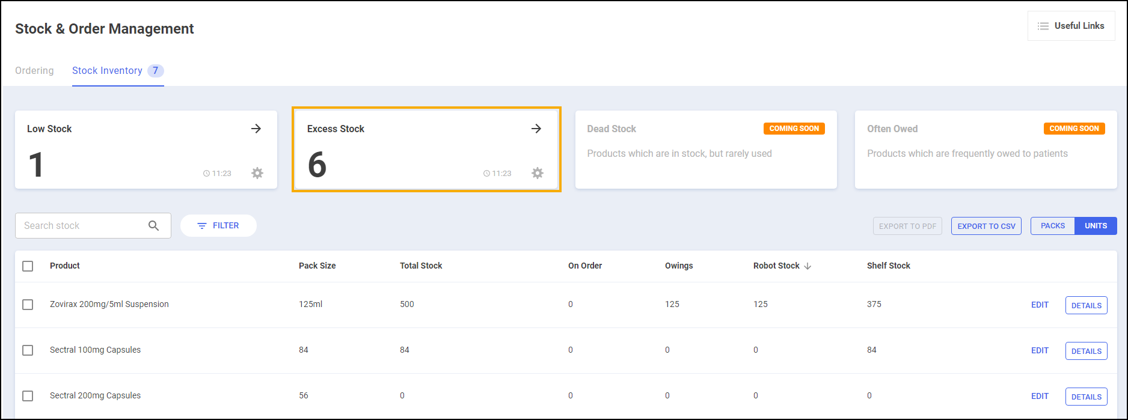Open details for Zovirax Suspension
The width and height of the screenshot is (1128, 420).
coord(1086,305)
